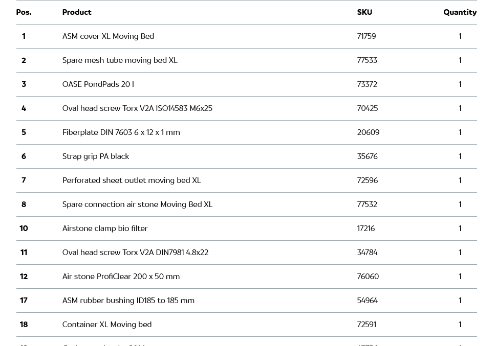The image size is (496, 346).
Task: Click the Product column header
Action: pos(77,12)
